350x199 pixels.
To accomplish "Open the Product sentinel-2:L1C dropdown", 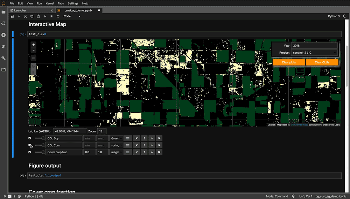I will [314, 53].
